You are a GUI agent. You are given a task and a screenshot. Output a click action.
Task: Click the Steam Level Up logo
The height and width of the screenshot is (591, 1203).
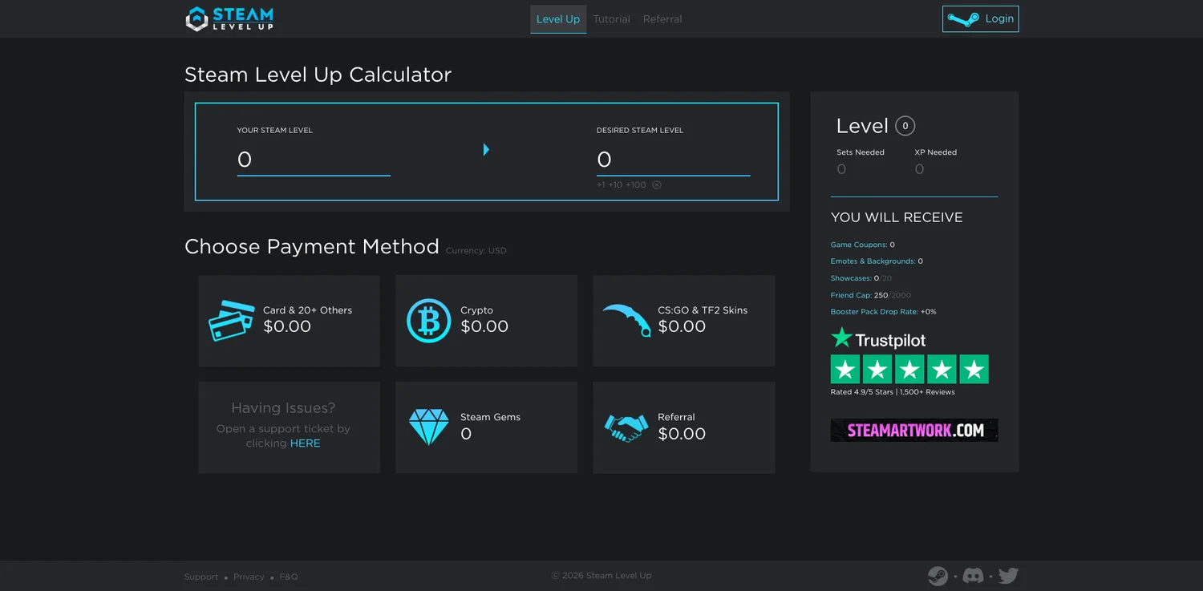[229, 18]
